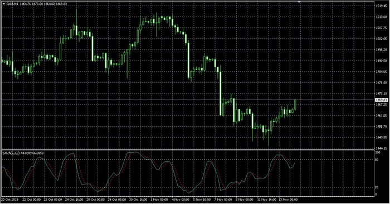Image resolution: width=390 pixels, height=204 pixels.
Task: Click the 1478.80 price scale label
Action: coord(381,82)
